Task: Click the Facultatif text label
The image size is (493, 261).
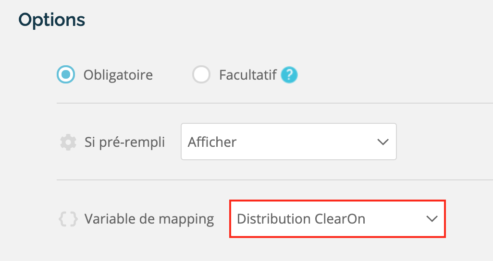Action: [x=248, y=75]
